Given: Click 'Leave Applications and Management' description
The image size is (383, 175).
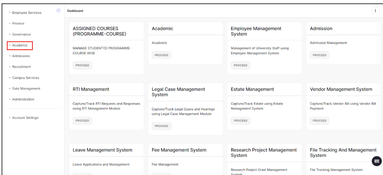Looking at the screenshot, I should 101,164.
